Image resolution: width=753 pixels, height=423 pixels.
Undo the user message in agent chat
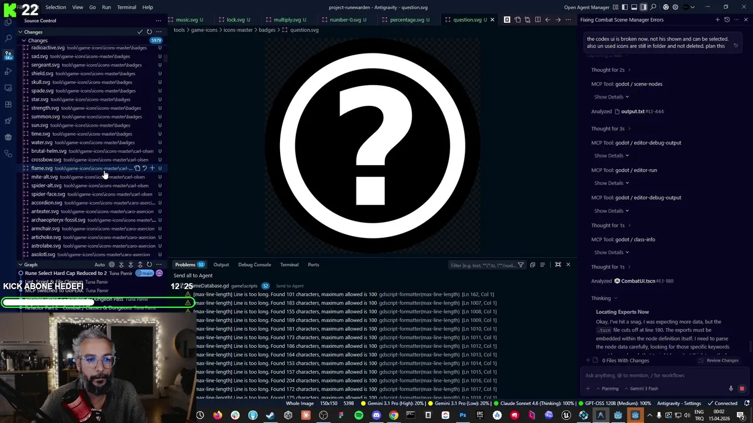tap(735, 45)
